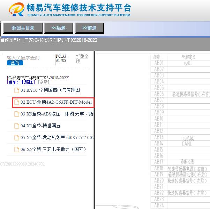
Task: Open 01 KY10-全柴国四电气原理图
Action: tap(50, 90)
